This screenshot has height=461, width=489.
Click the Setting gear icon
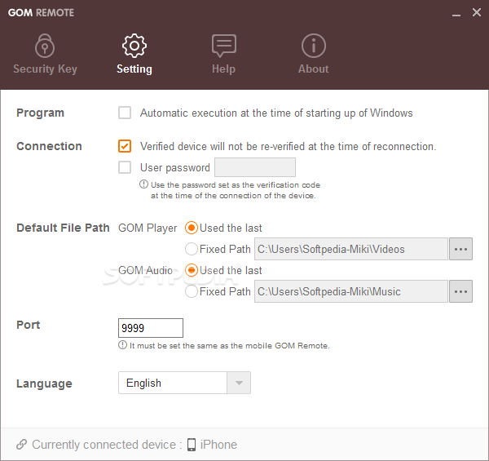click(134, 46)
